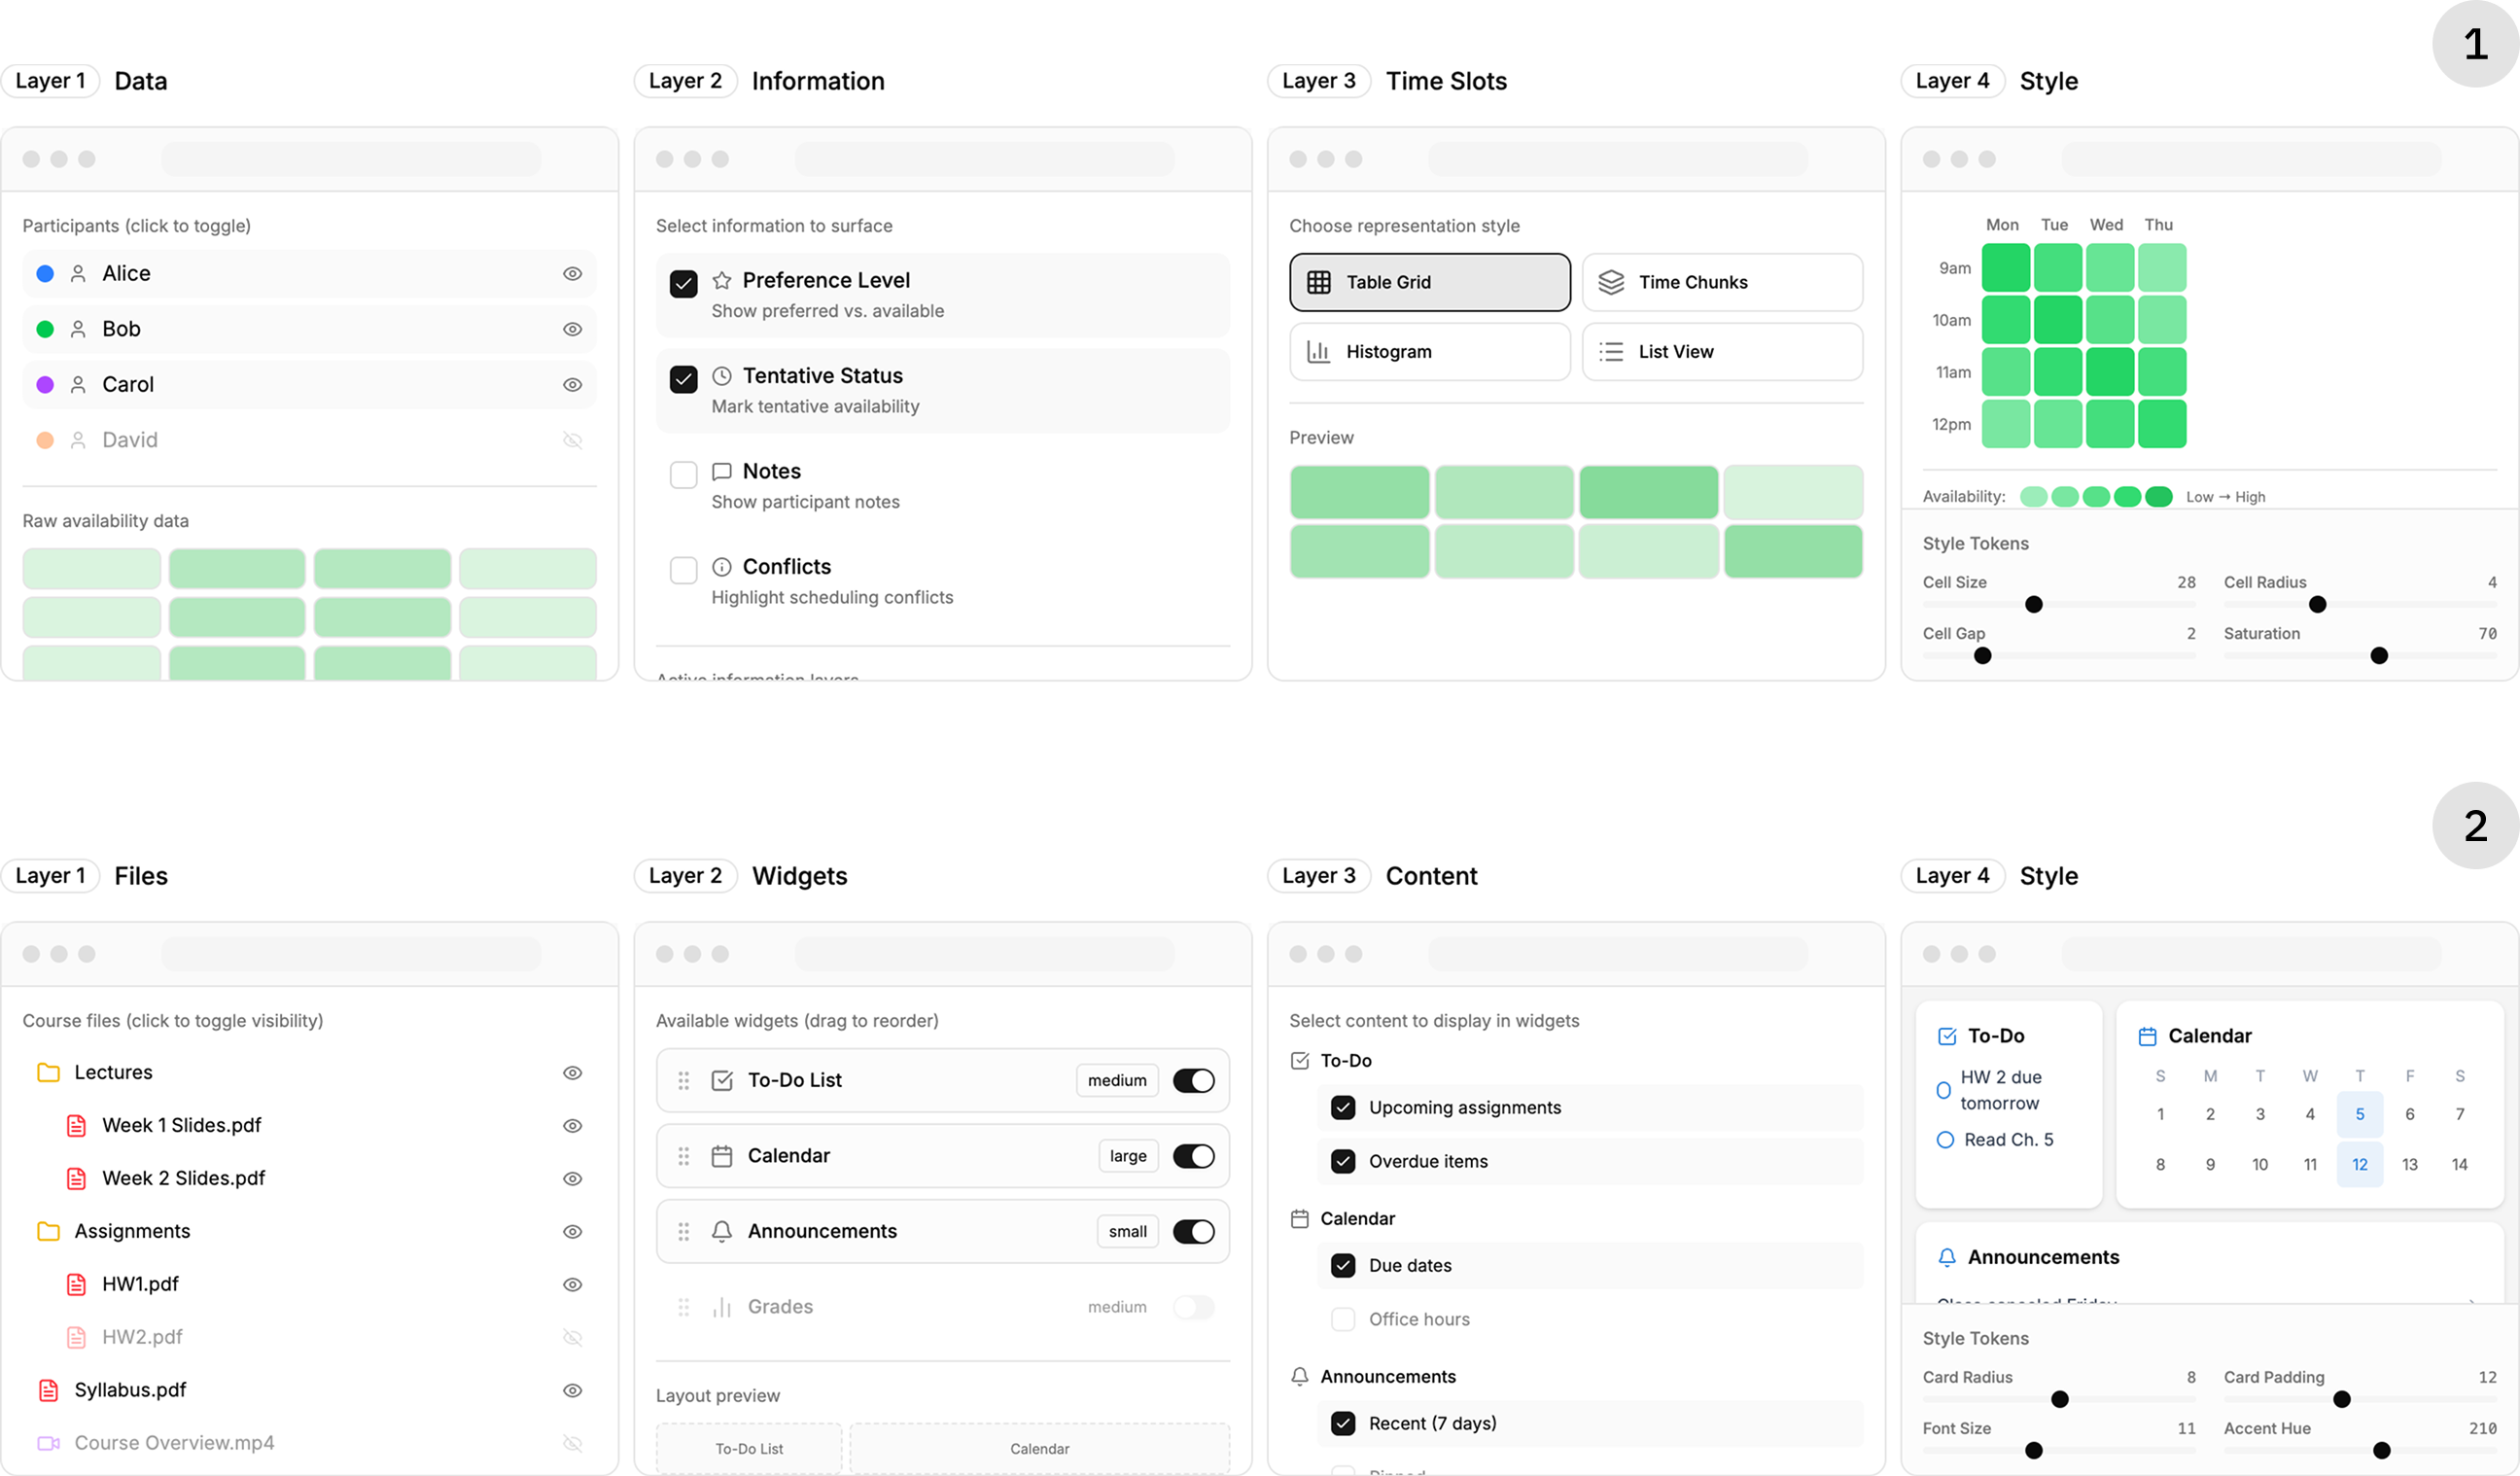Turn off the Calendar widget toggle
Screen dimensions: 2520x1476
pos(1193,1156)
